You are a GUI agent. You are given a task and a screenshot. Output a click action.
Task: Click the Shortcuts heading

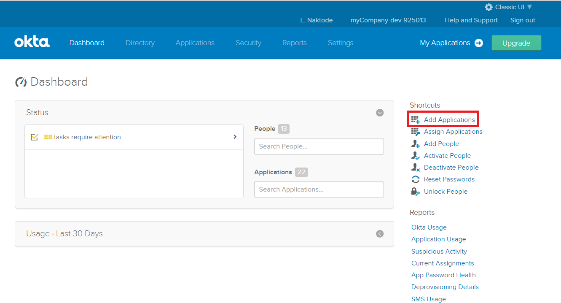pyautogui.click(x=425, y=105)
